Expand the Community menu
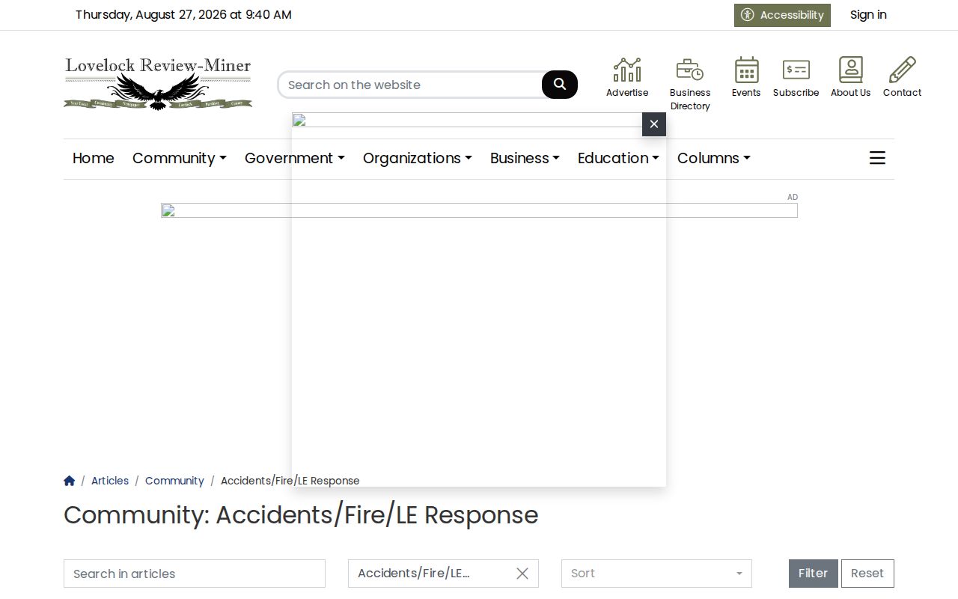This screenshot has width=958, height=599. pyautogui.click(x=180, y=158)
